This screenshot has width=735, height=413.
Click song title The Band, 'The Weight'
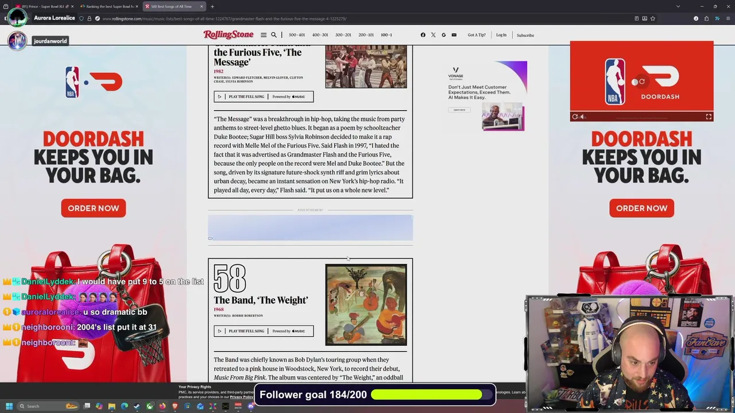pyautogui.click(x=261, y=300)
